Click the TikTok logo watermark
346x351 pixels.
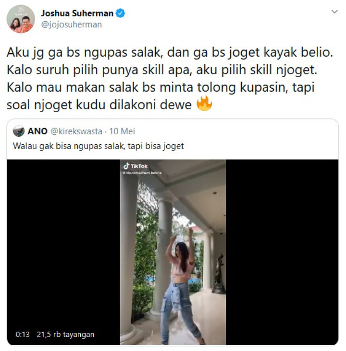tap(136, 166)
